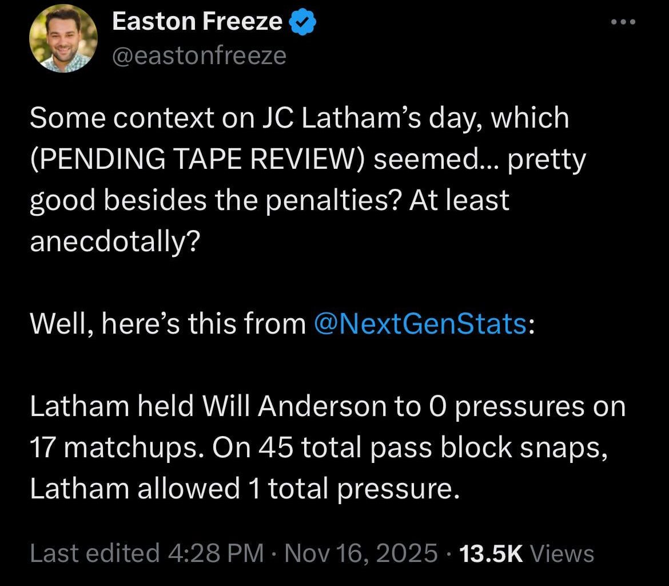Click the @eastonfreeze handle

199,56
